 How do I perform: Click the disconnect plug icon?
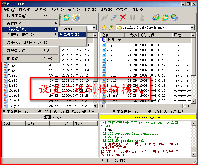[114, 17]
